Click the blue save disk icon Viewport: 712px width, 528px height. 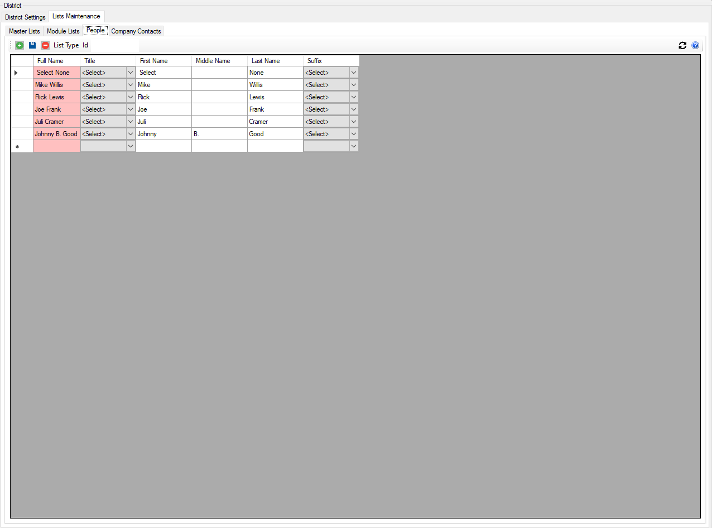[32, 45]
